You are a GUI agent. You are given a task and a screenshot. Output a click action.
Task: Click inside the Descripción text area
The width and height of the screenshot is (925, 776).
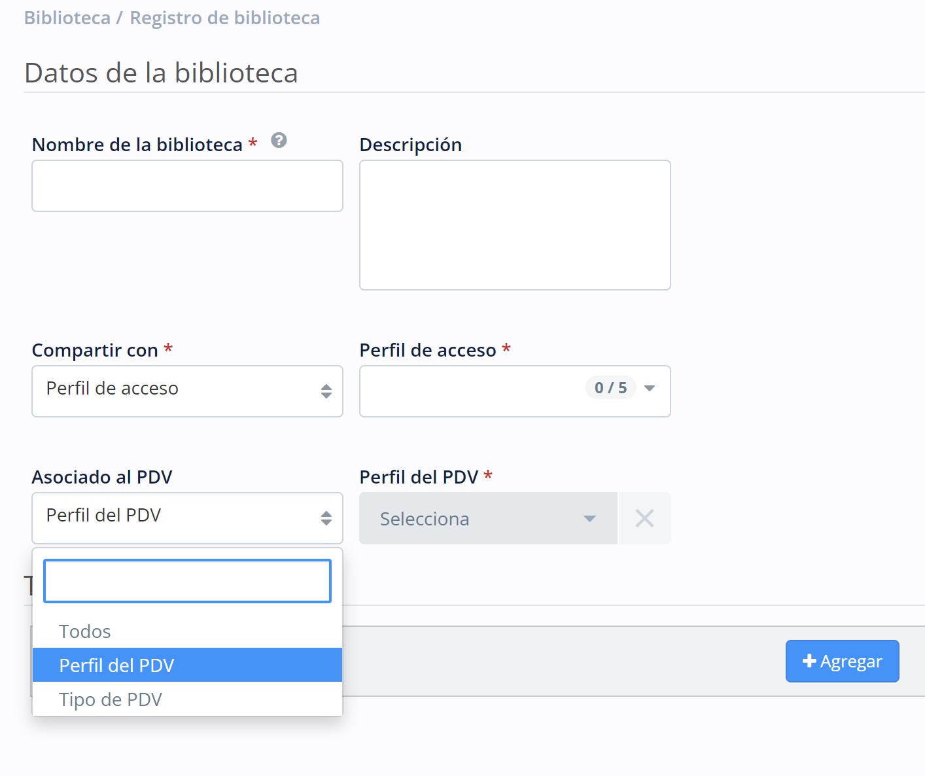[x=515, y=225]
